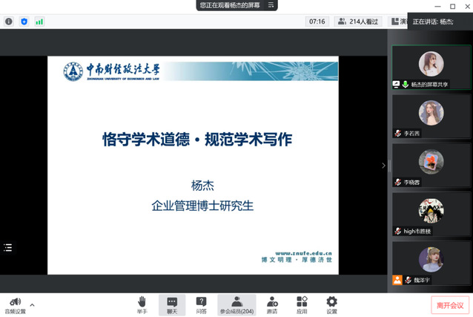Select 李若茜's participant video tile
Image resolution: width=473 pixels, height=317 pixels.
(431, 117)
